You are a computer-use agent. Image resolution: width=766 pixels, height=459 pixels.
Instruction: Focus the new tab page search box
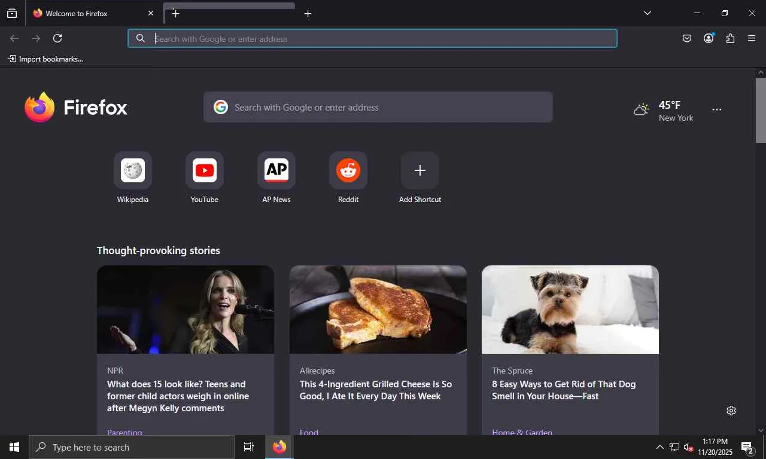pos(378,107)
